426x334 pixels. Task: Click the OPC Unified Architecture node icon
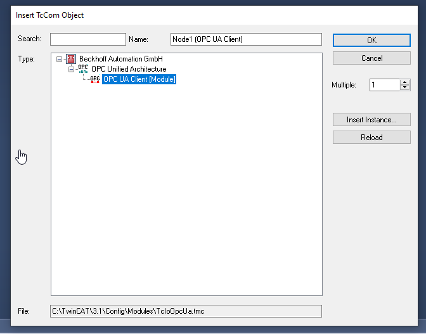coord(83,69)
